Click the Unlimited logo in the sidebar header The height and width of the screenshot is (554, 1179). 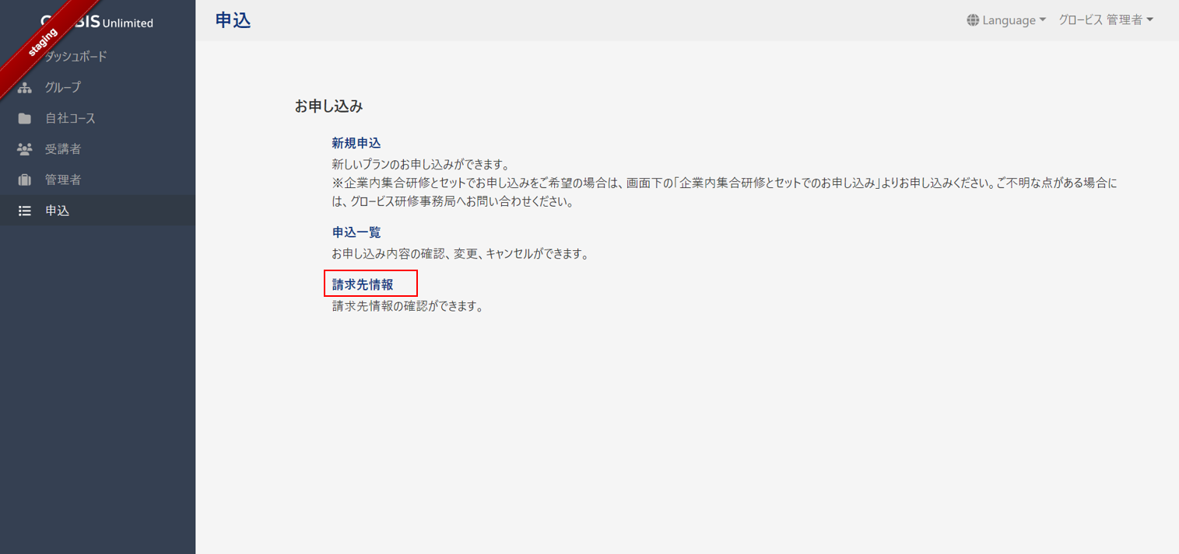click(97, 22)
